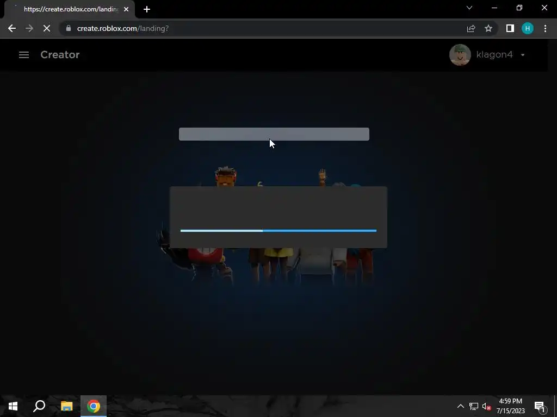Click the klagon4 username

click(494, 55)
